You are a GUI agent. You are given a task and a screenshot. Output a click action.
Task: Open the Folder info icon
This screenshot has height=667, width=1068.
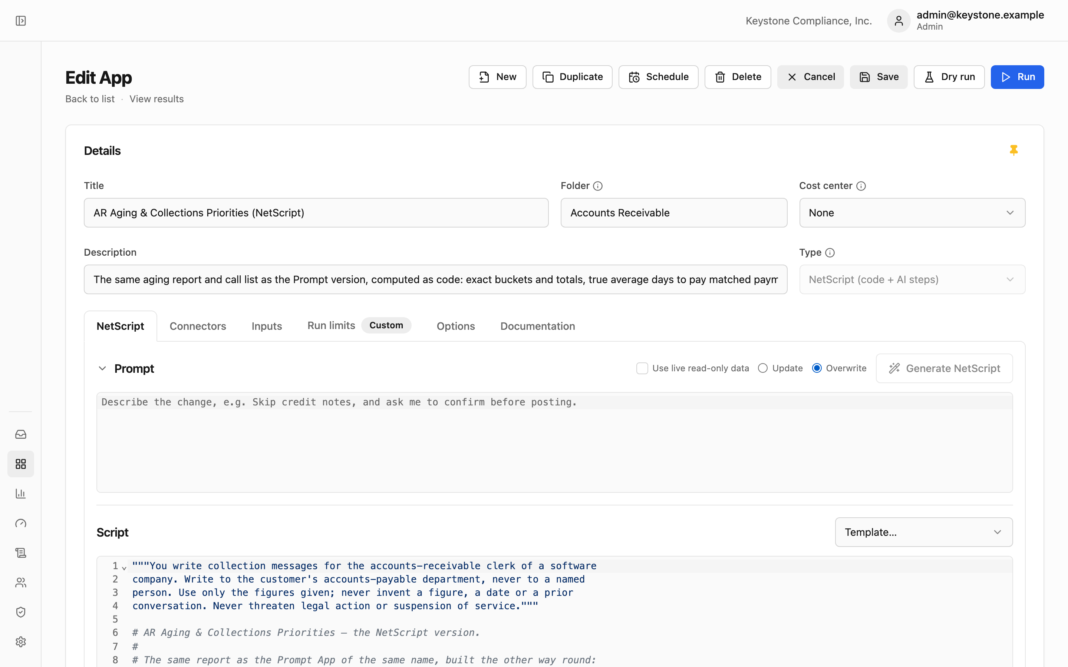(x=597, y=186)
